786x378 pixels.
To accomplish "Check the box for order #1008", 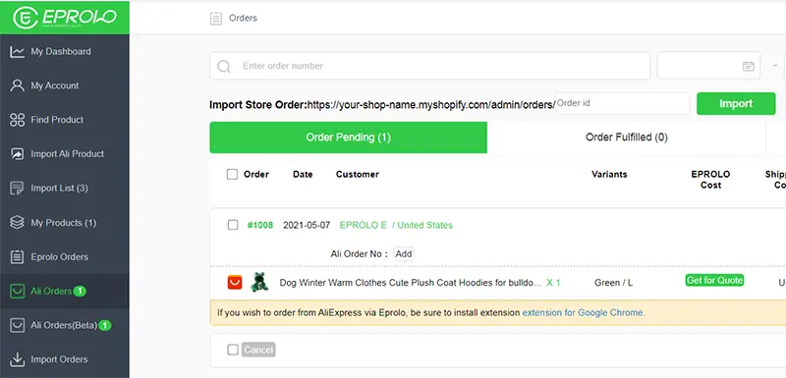I will 233,225.
